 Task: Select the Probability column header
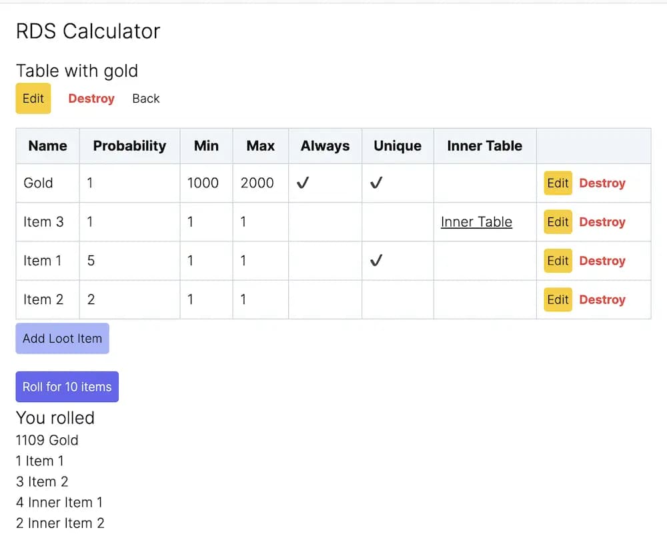[x=129, y=145]
